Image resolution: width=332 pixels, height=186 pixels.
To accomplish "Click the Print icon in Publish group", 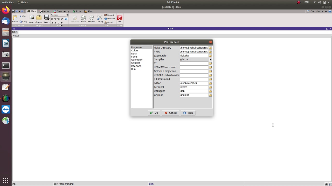I will [83, 18].
